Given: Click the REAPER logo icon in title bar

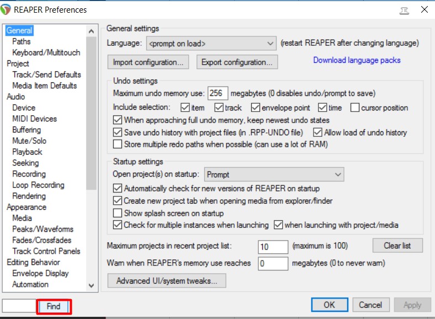Looking at the screenshot, I should coord(6,9).
